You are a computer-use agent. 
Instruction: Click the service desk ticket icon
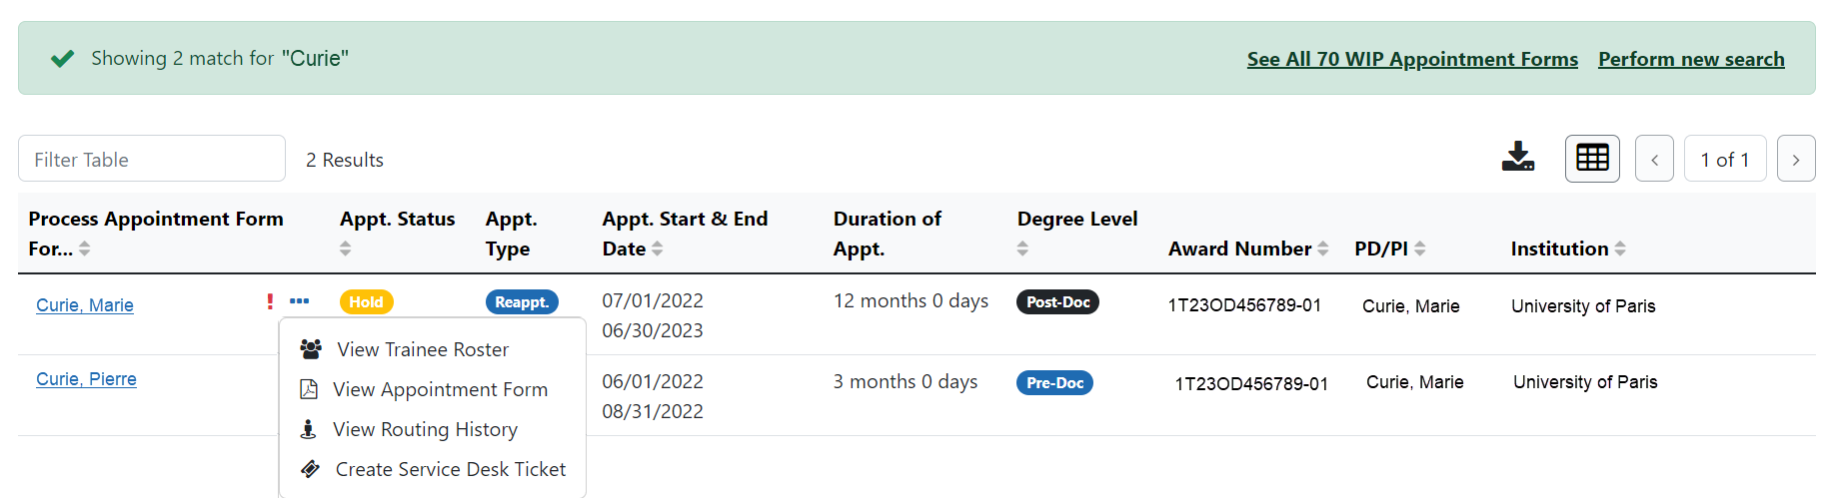(x=311, y=469)
